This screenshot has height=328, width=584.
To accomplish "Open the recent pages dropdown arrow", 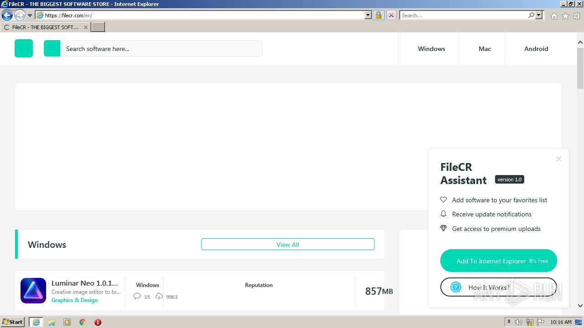I will pos(30,15).
